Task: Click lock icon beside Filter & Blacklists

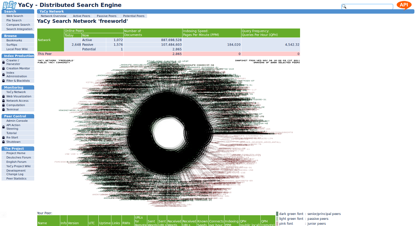Action: 4,81
